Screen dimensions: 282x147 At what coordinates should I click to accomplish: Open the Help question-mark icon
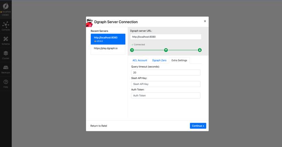(6, 82)
